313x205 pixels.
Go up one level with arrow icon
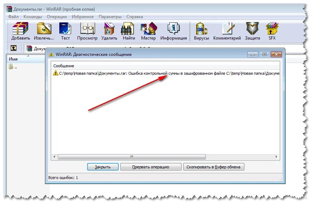14,48
